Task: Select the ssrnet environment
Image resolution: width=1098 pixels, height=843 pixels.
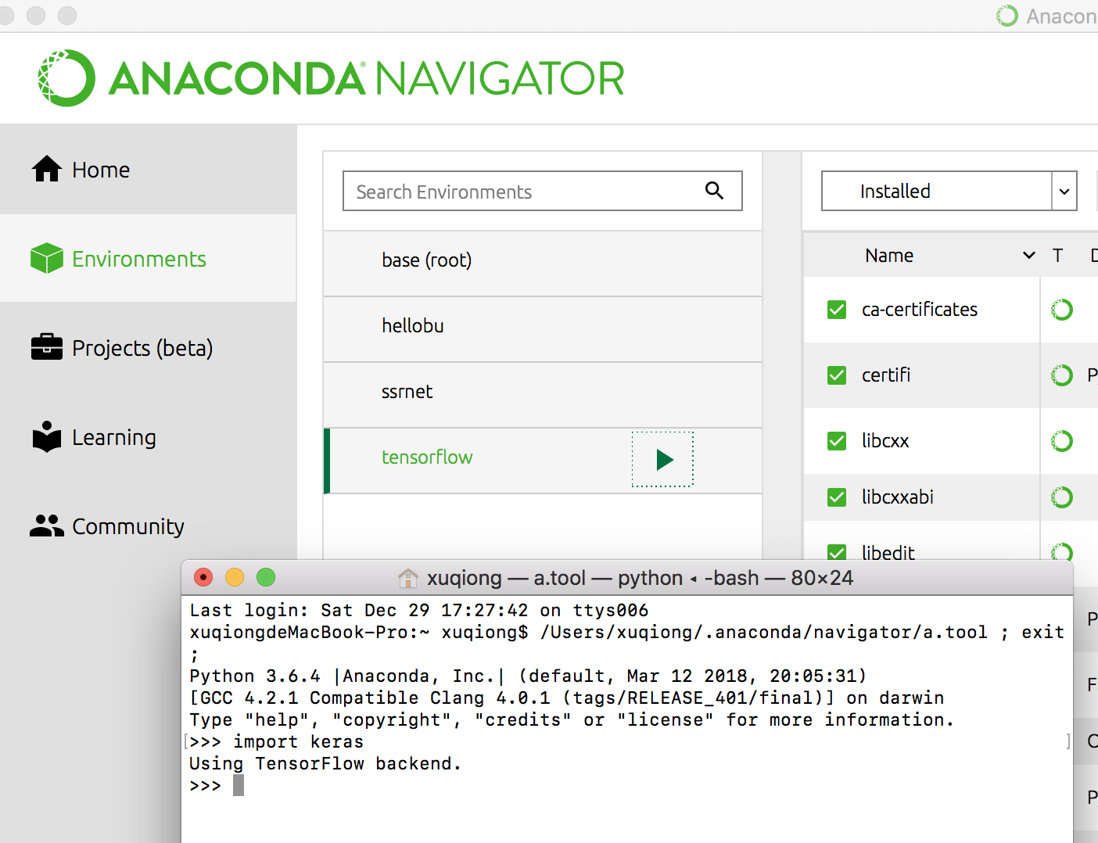Action: tap(543, 395)
